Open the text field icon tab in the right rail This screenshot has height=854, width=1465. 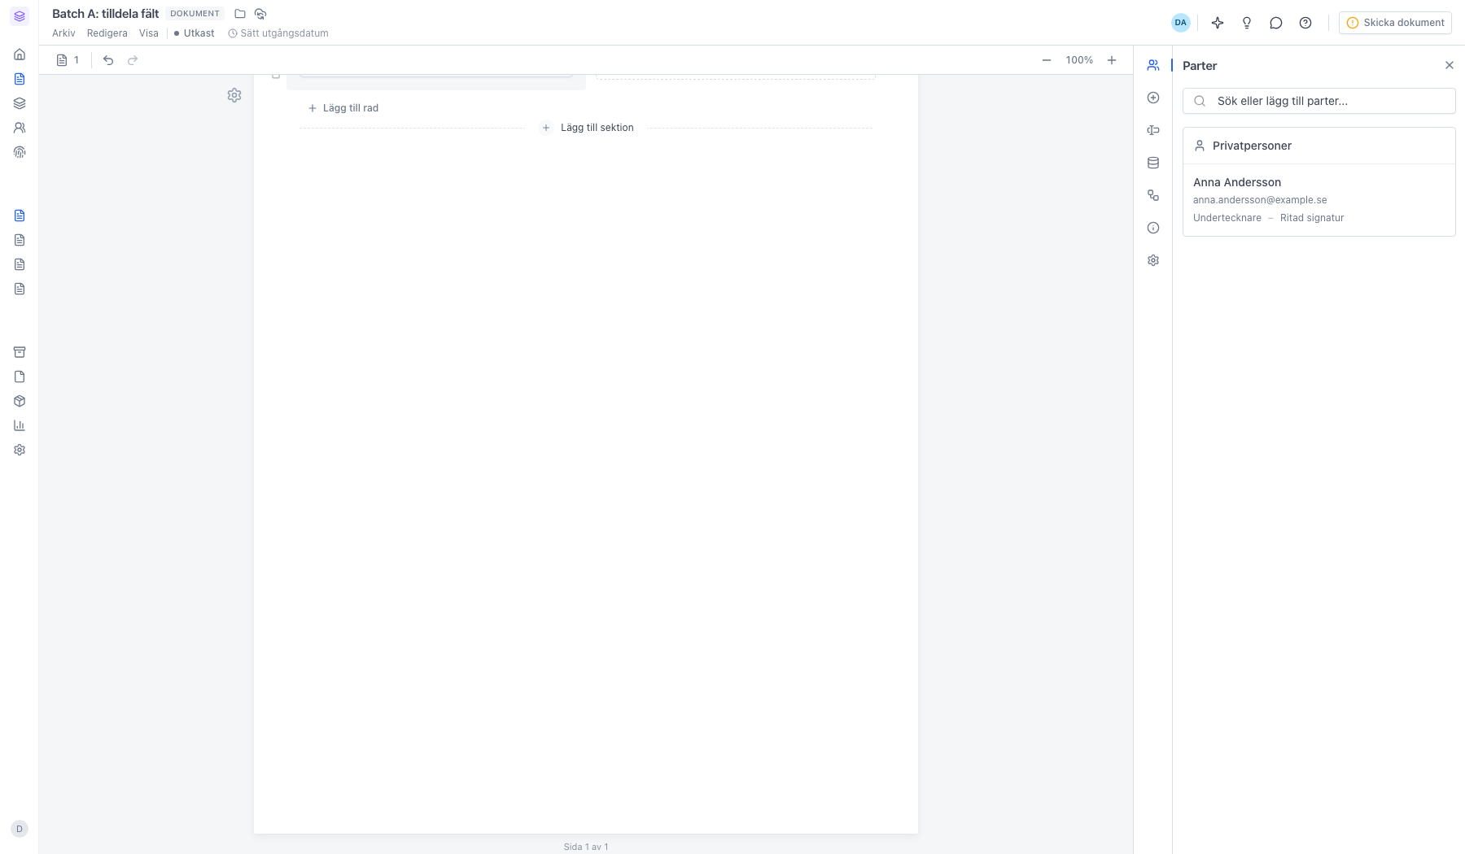[x=1153, y=130]
